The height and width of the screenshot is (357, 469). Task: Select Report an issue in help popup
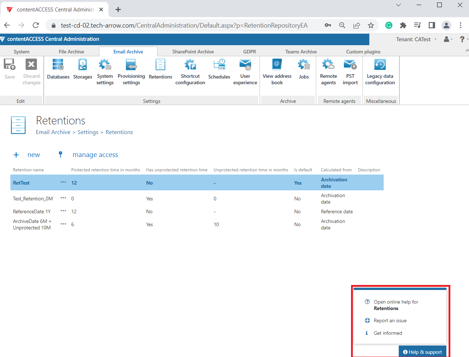coord(390,321)
